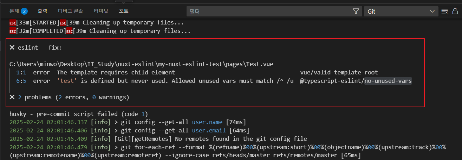Screen dimensions: 462x160
Task: Switch to the 터미널 tab
Action: (x=102, y=11)
